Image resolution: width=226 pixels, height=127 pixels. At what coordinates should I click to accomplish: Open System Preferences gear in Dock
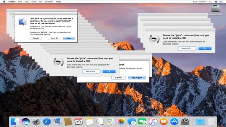185,121
